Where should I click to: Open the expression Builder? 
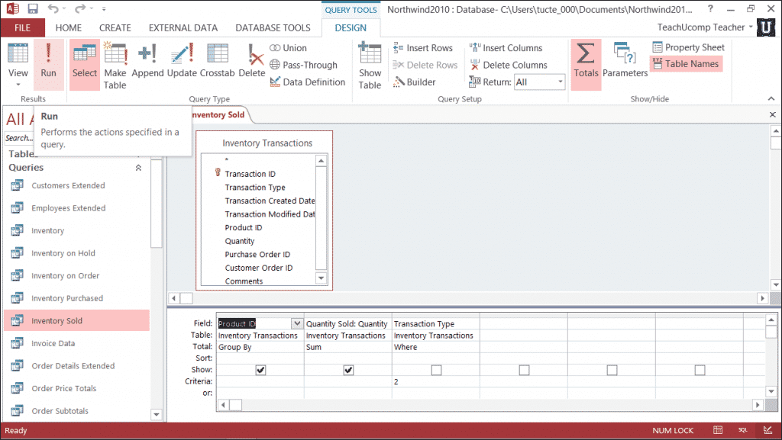pos(415,82)
